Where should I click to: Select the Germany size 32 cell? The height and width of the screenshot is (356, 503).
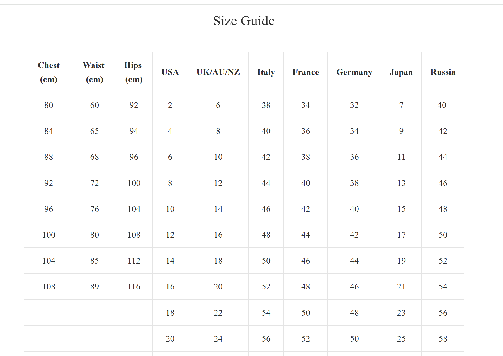click(354, 105)
